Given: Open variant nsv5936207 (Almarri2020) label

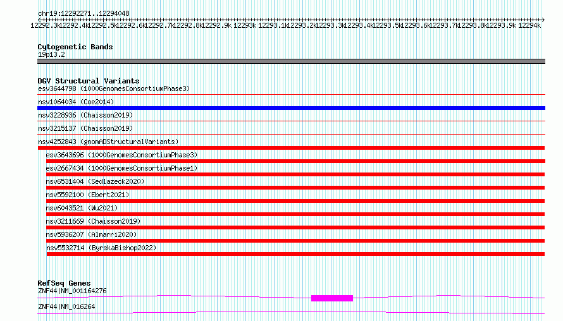Looking at the screenshot, I should pyautogui.click(x=92, y=234).
